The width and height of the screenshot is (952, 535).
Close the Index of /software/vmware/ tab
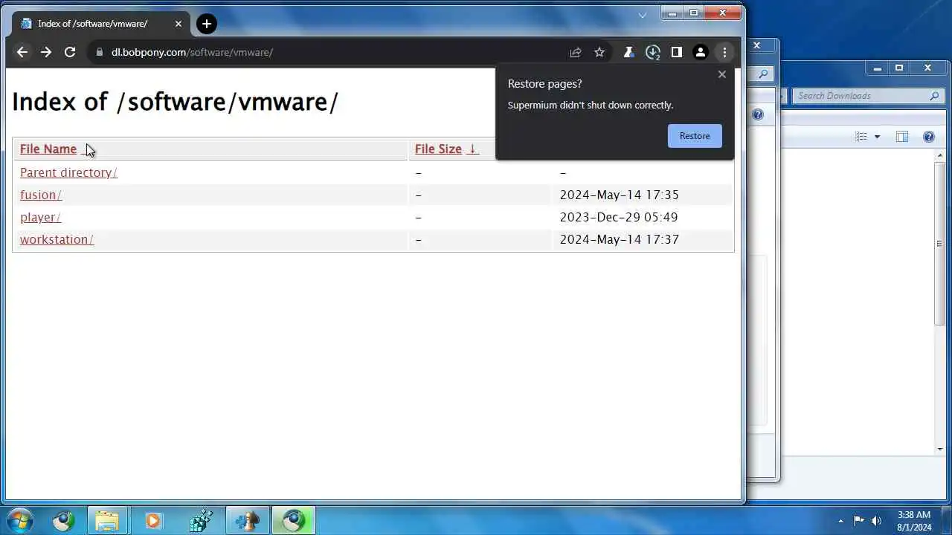178,24
